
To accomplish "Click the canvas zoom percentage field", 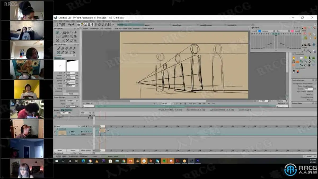I will tap(263, 101).
